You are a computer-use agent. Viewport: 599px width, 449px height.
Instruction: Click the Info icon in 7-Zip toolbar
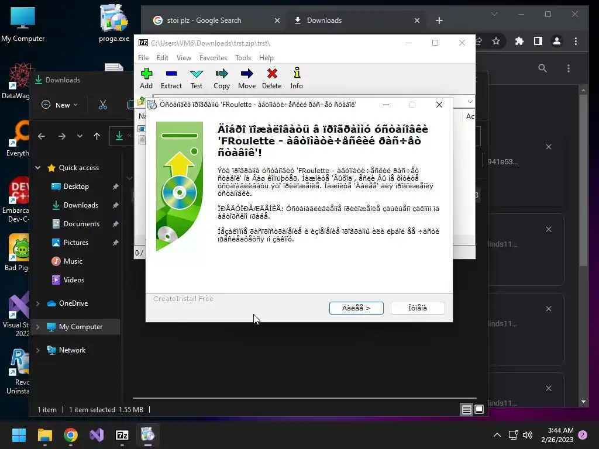point(297,79)
